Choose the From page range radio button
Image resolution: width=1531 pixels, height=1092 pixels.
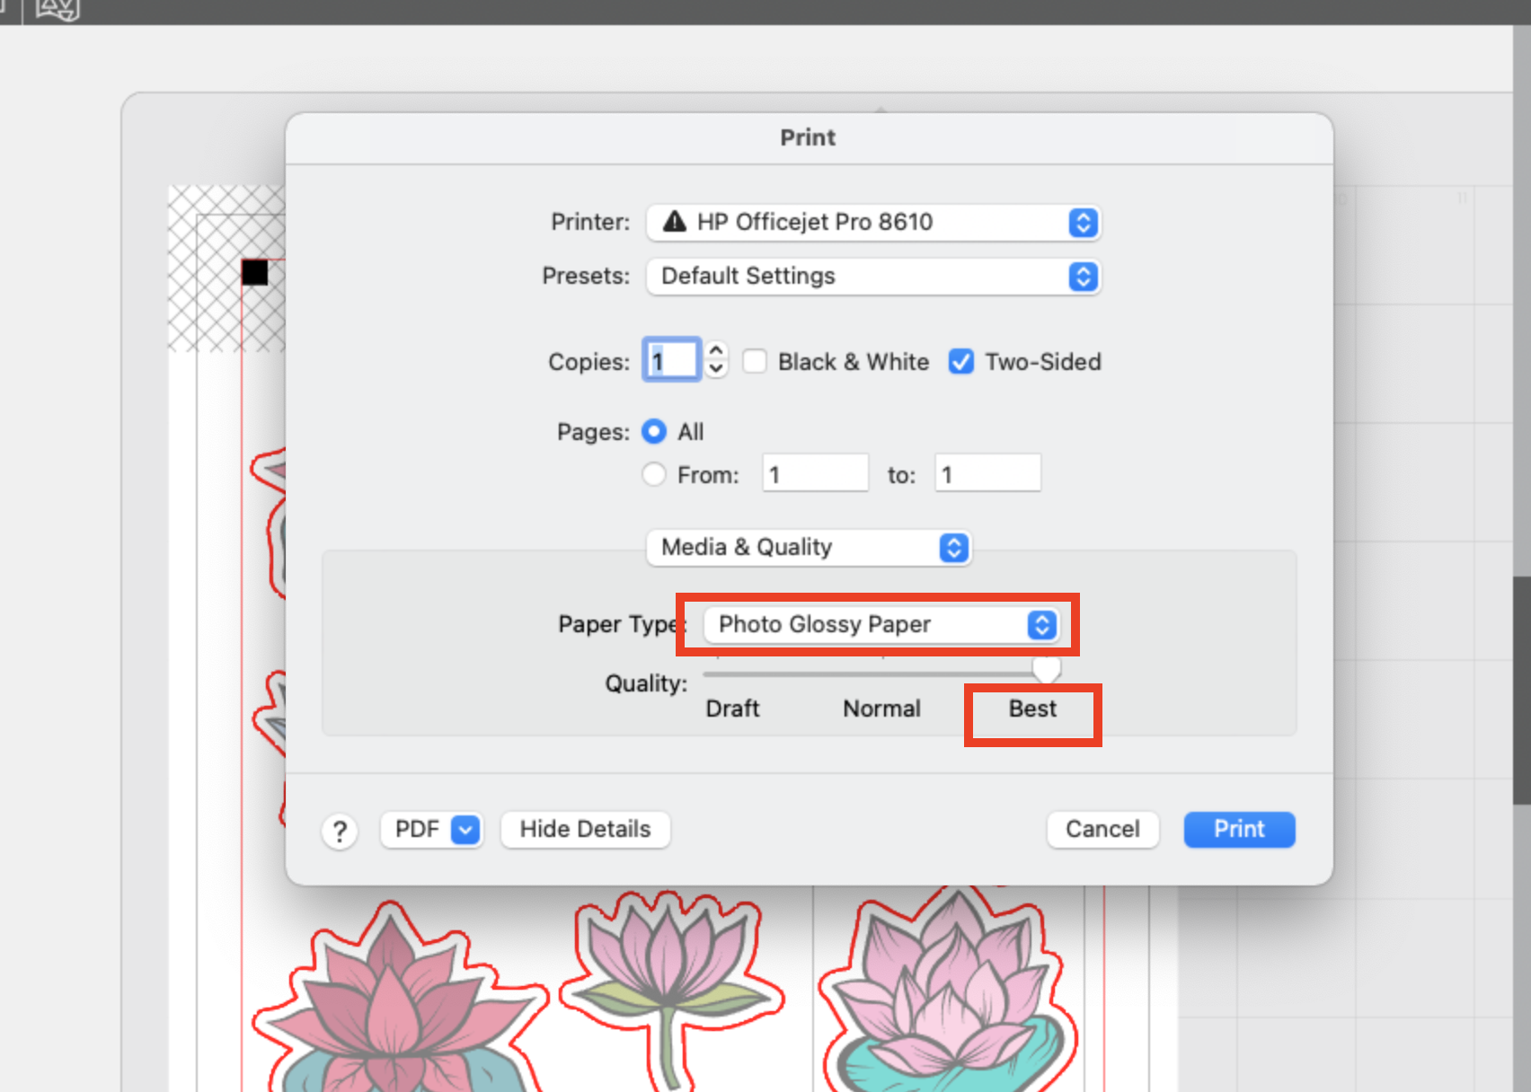pos(654,473)
